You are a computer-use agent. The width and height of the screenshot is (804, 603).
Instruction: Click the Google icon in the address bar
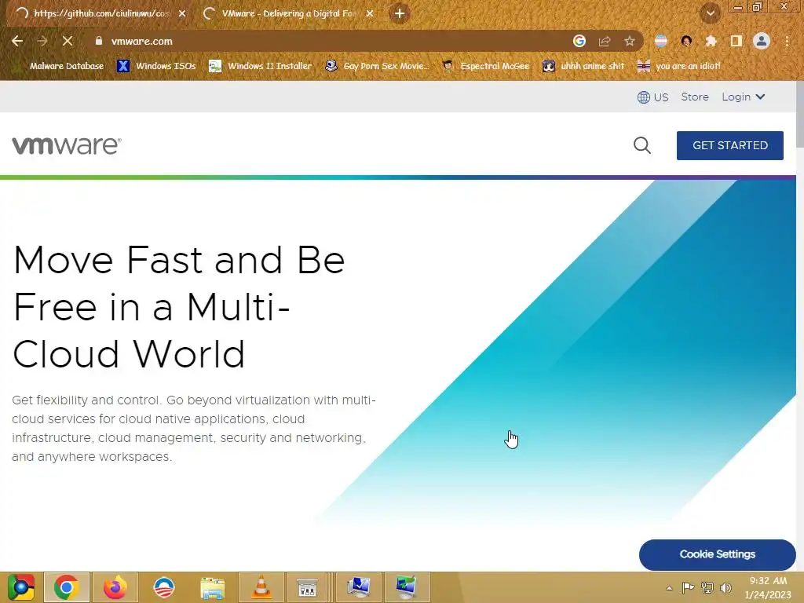(579, 41)
